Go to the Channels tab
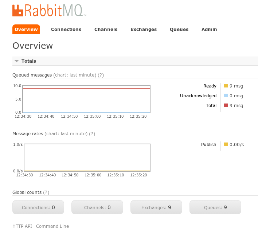The height and width of the screenshot is (238, 258). click(x=106, y=29)
